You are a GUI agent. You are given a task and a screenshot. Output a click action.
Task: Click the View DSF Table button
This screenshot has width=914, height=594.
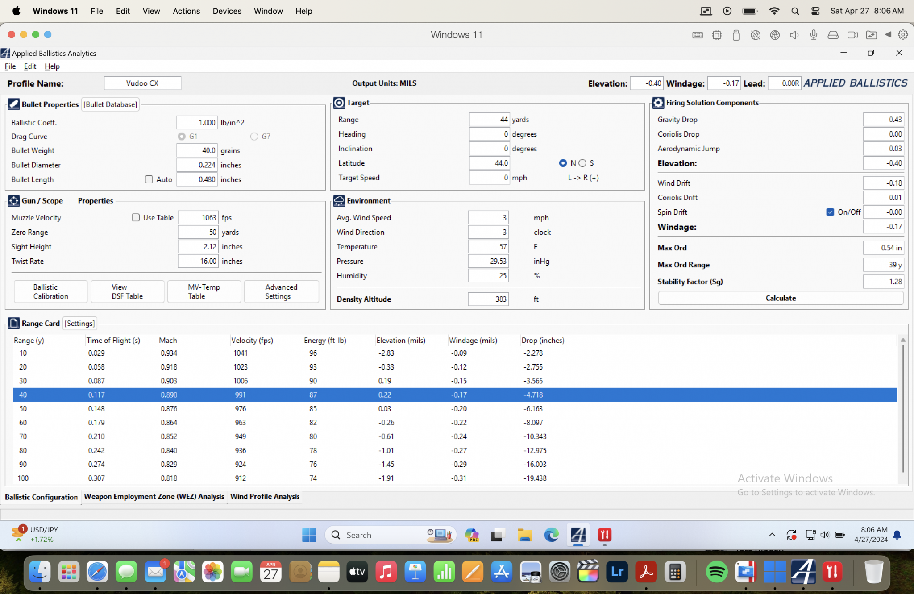[127, 291]
